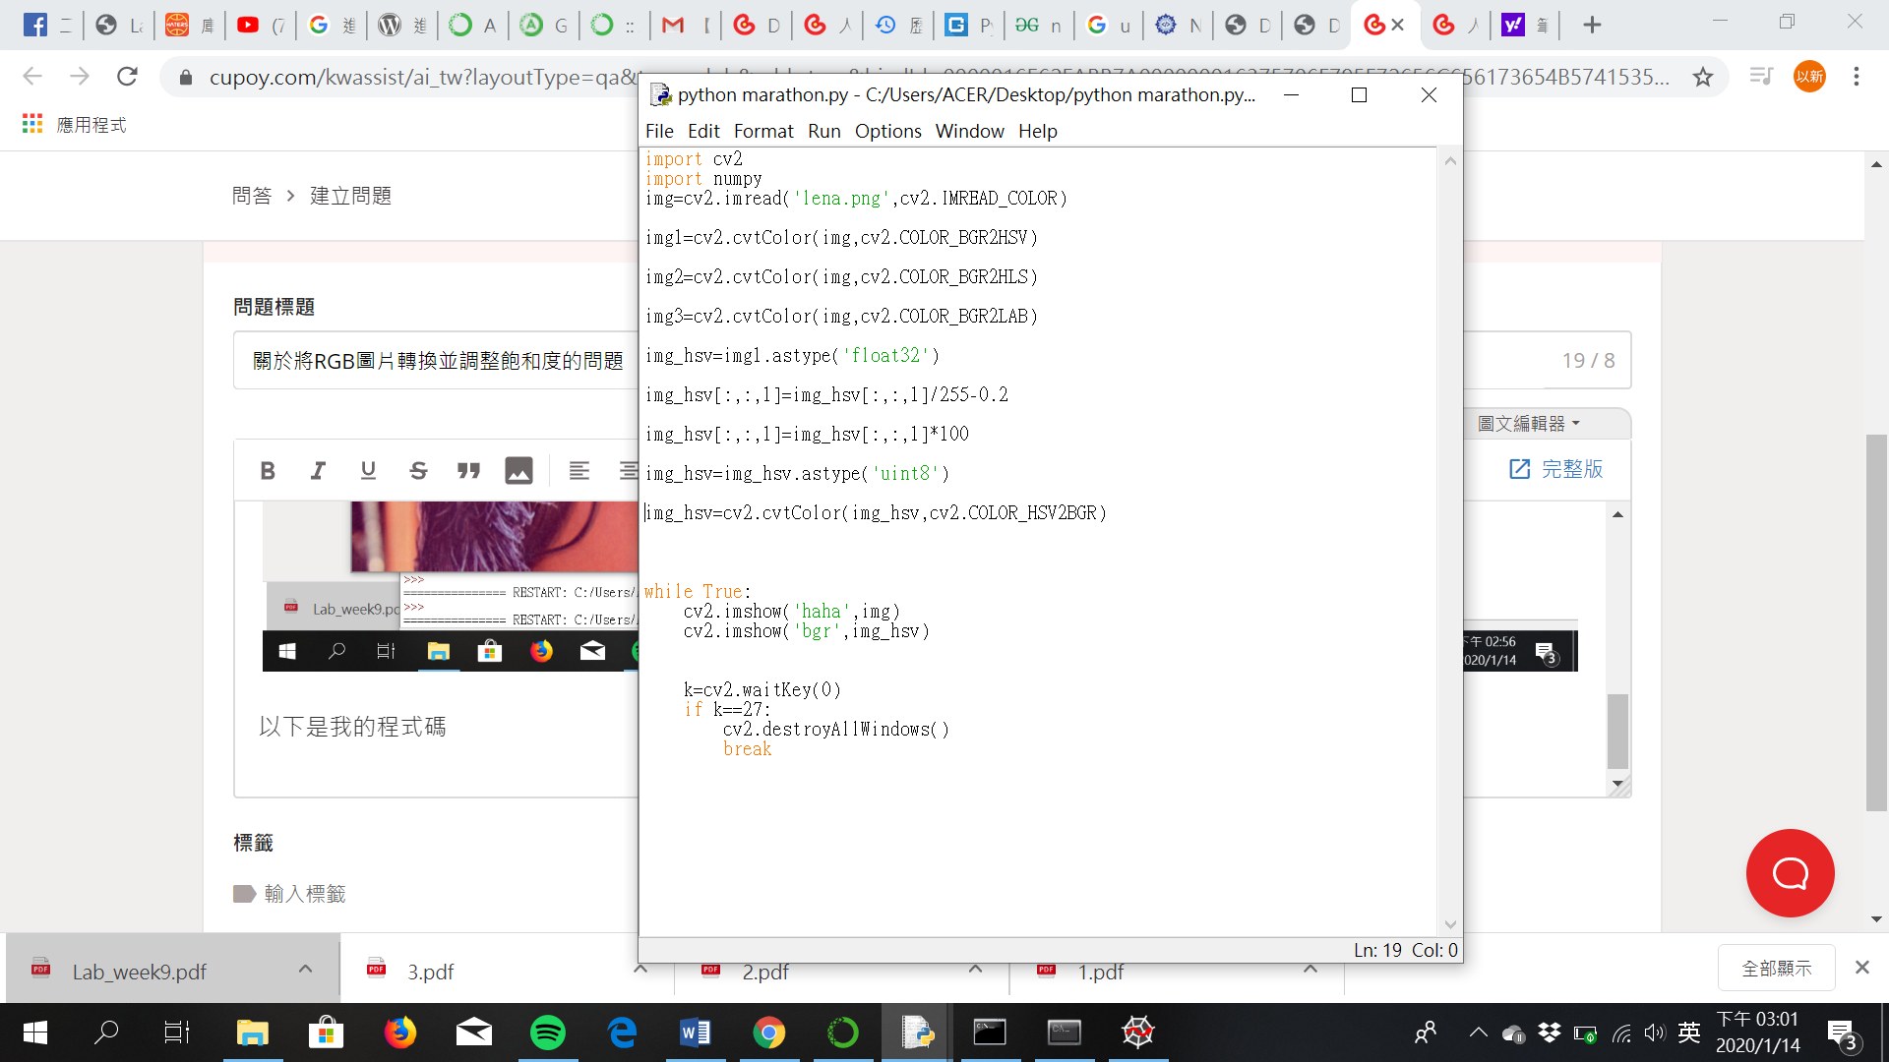Align text left in the editor

point(579,471)
